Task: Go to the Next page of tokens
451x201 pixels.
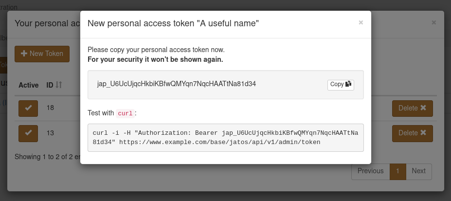Action: [418, 171]
